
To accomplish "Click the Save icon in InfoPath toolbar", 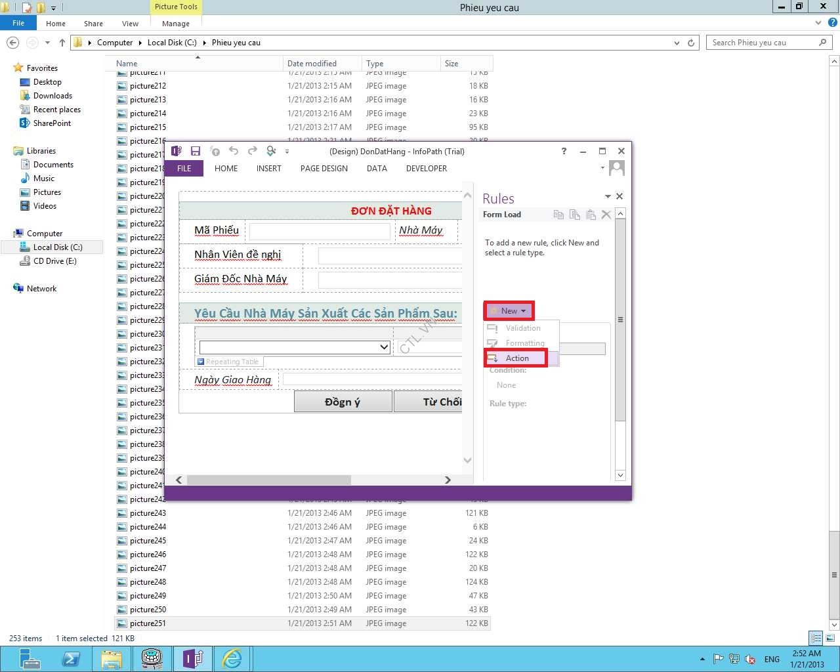I will tap(195, 151).
